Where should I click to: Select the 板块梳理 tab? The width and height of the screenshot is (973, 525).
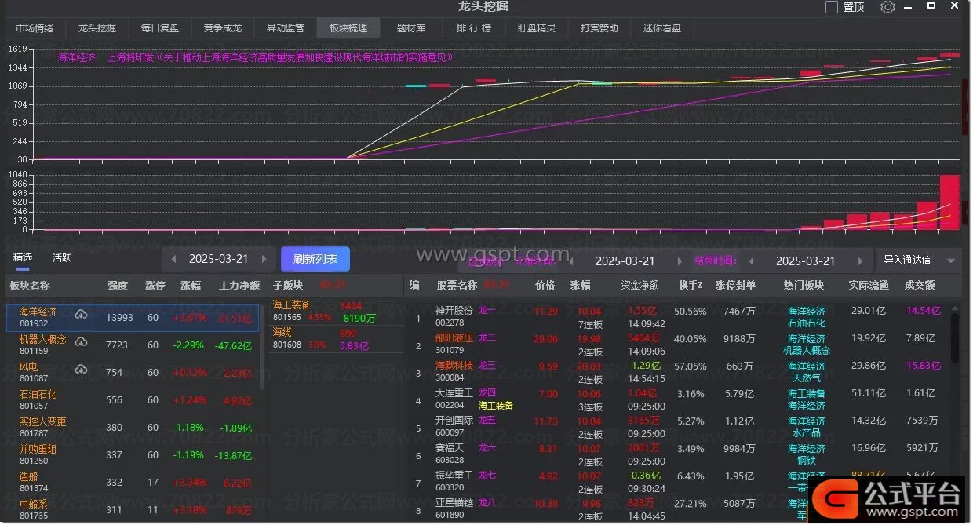coord(348,28)
